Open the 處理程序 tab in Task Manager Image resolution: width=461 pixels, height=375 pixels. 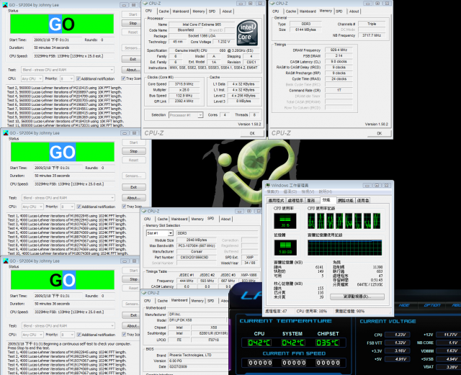click(295, 200)
